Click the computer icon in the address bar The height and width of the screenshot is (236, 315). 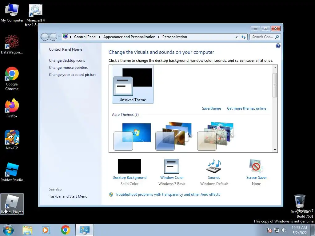click(65, 37)
